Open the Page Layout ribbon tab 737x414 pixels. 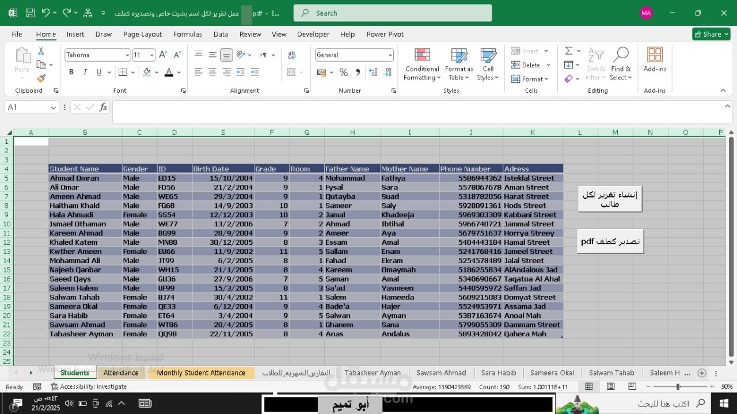(143, 34)
